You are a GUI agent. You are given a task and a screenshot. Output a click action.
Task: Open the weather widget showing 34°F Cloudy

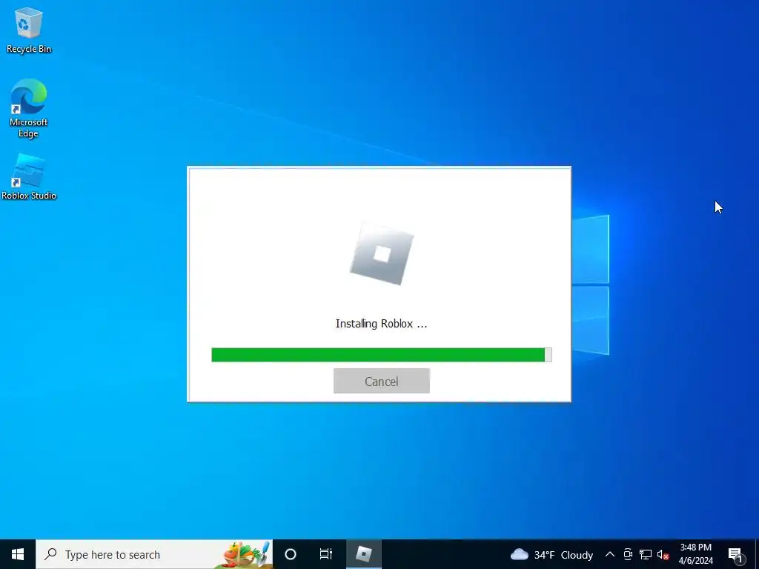551,554
